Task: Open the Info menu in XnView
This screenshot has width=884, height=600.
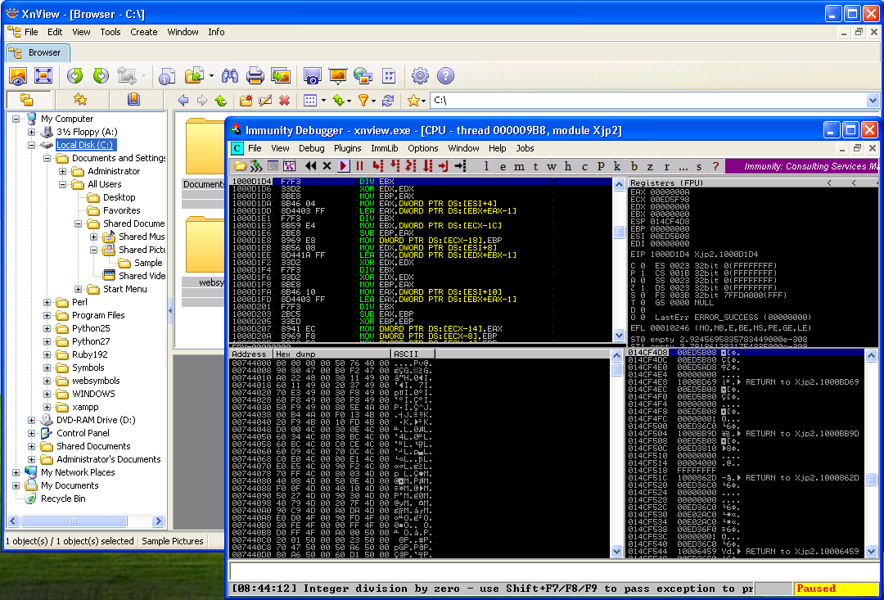Action: pyautogui.click(x=216, y=32)
